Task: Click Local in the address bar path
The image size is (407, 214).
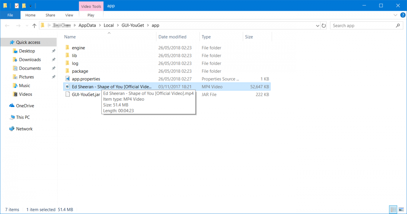Action: coord(109,25)
